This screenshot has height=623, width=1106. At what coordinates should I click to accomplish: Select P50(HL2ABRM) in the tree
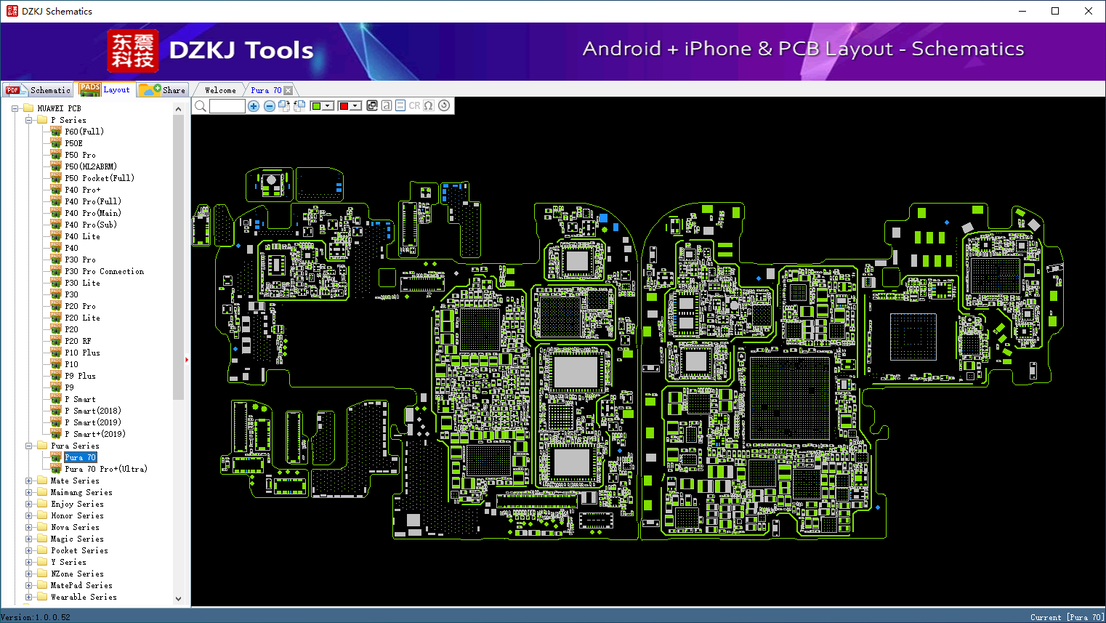click(91, 166)
